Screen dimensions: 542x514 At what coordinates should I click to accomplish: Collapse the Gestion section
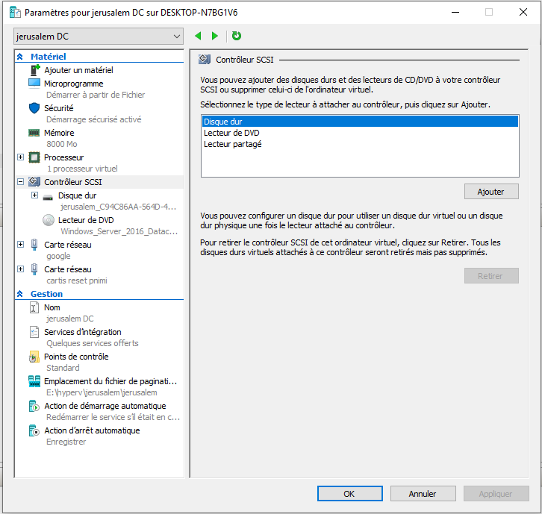(x=20, y=294)
